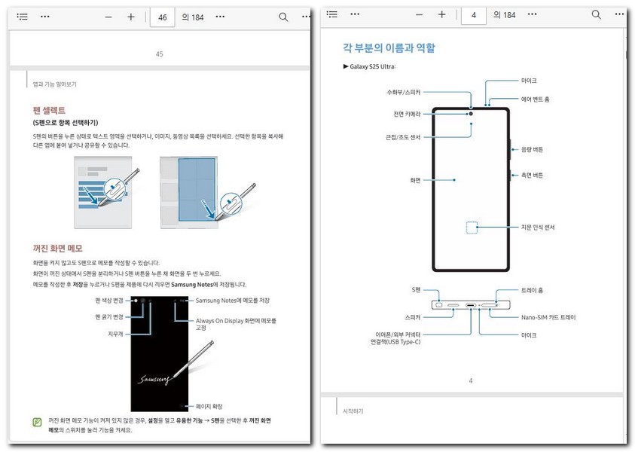The image size is (635, 452).
Task: Open the table of contents in the left PDF
Action: [x=21, y=17]
